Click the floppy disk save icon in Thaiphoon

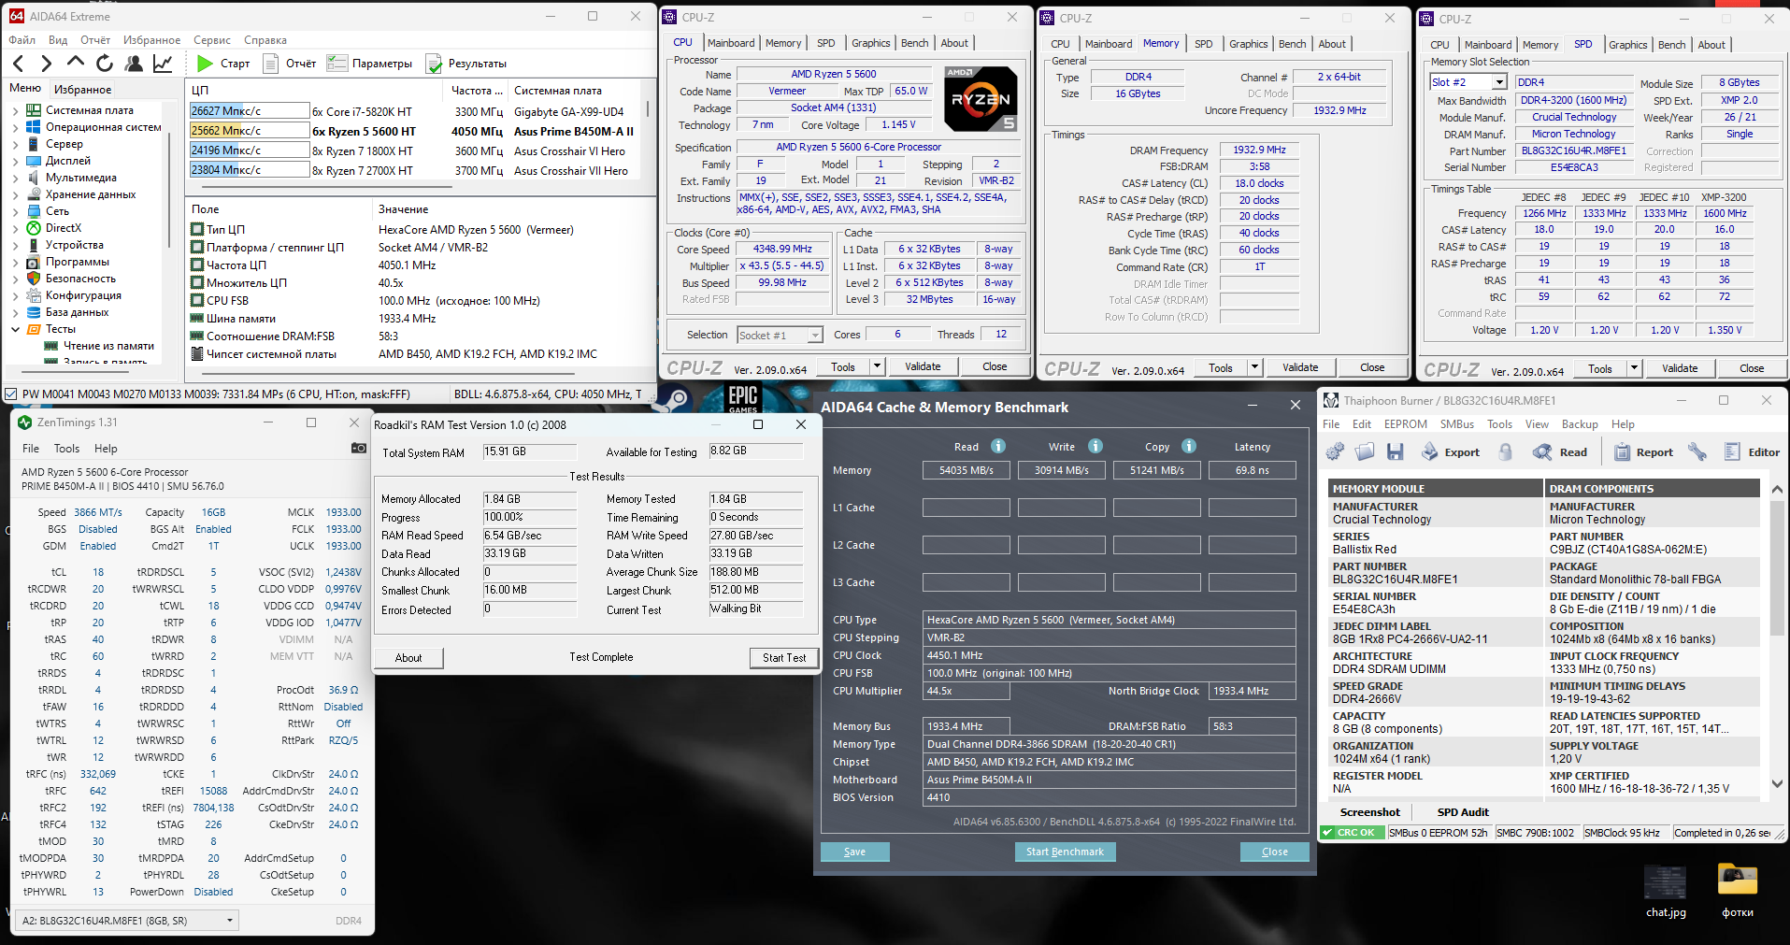1396,452
